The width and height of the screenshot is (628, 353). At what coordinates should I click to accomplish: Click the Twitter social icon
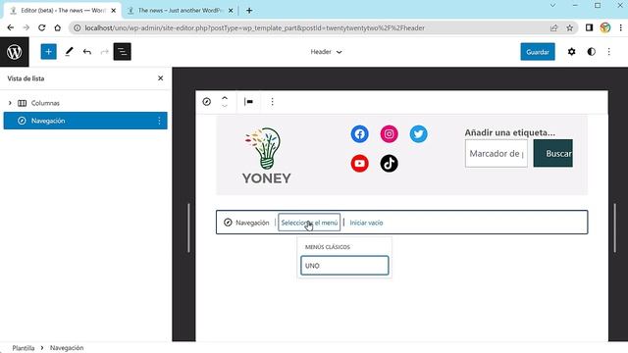[419, 134]
